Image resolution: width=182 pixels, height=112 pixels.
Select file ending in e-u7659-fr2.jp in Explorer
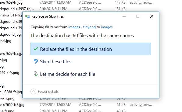pos(11,54)
